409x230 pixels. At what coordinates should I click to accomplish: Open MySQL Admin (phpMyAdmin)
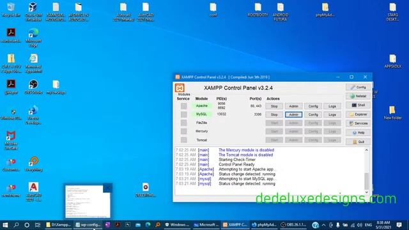click(293, 114)
